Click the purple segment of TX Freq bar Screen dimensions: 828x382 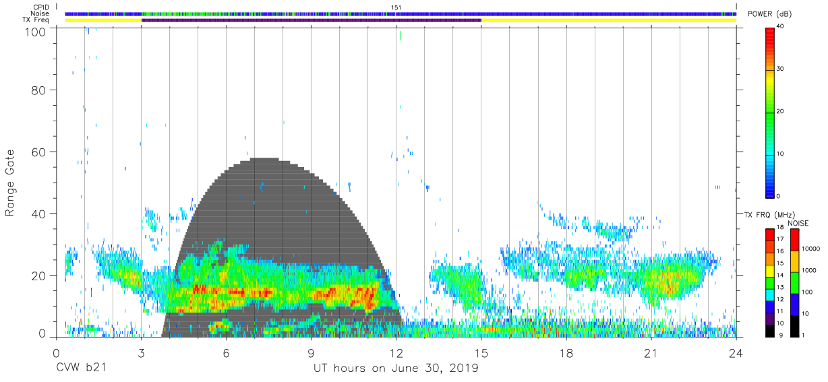click(312, 20)
